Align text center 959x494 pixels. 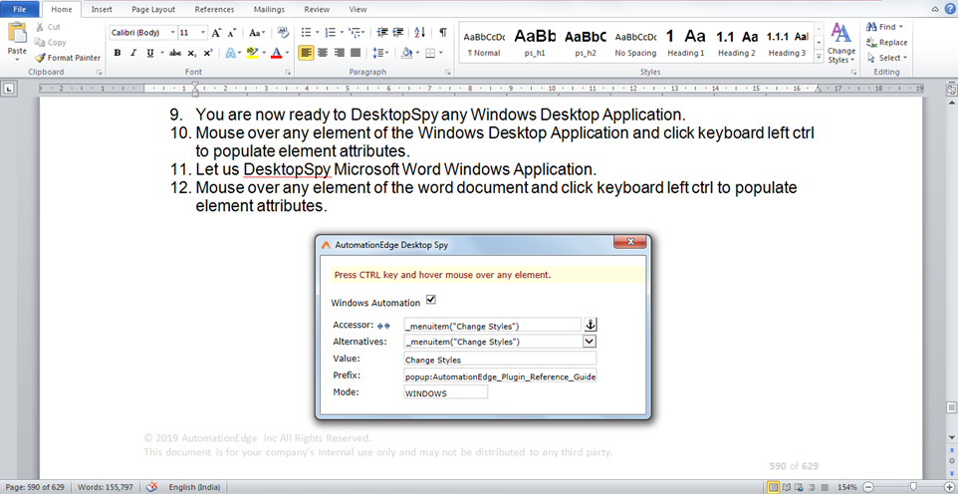(323, 53)
